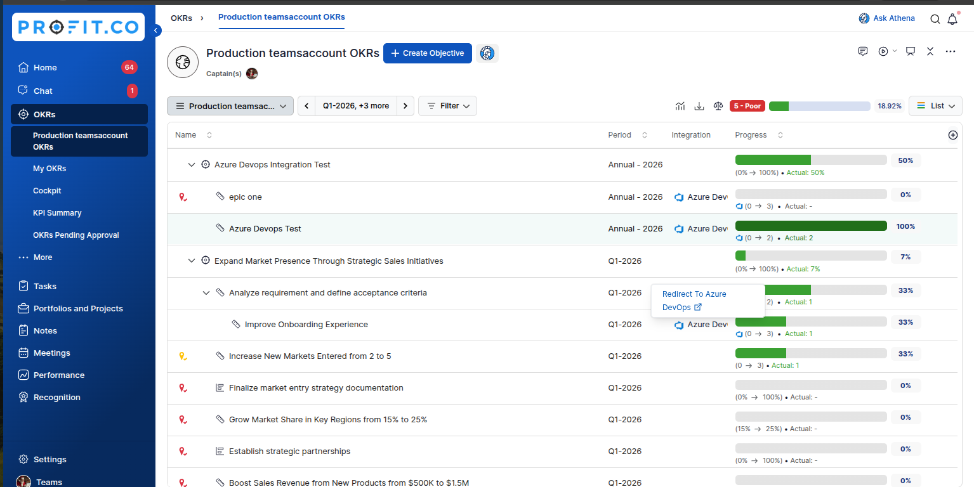Click the play circle icon

(x=883, y=51)
